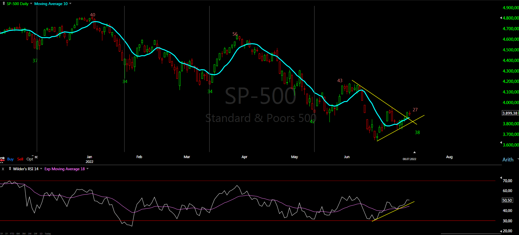519x235 pixels.
Task: Click the Wilder's RSI 14 label
Action: coord(26,169)
